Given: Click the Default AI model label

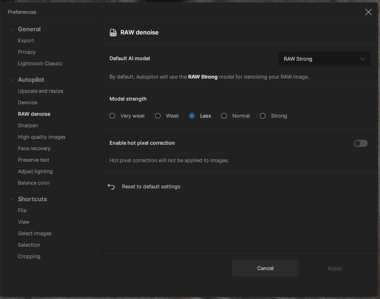Looking at the screenshot, I should [x=130, y=58].
